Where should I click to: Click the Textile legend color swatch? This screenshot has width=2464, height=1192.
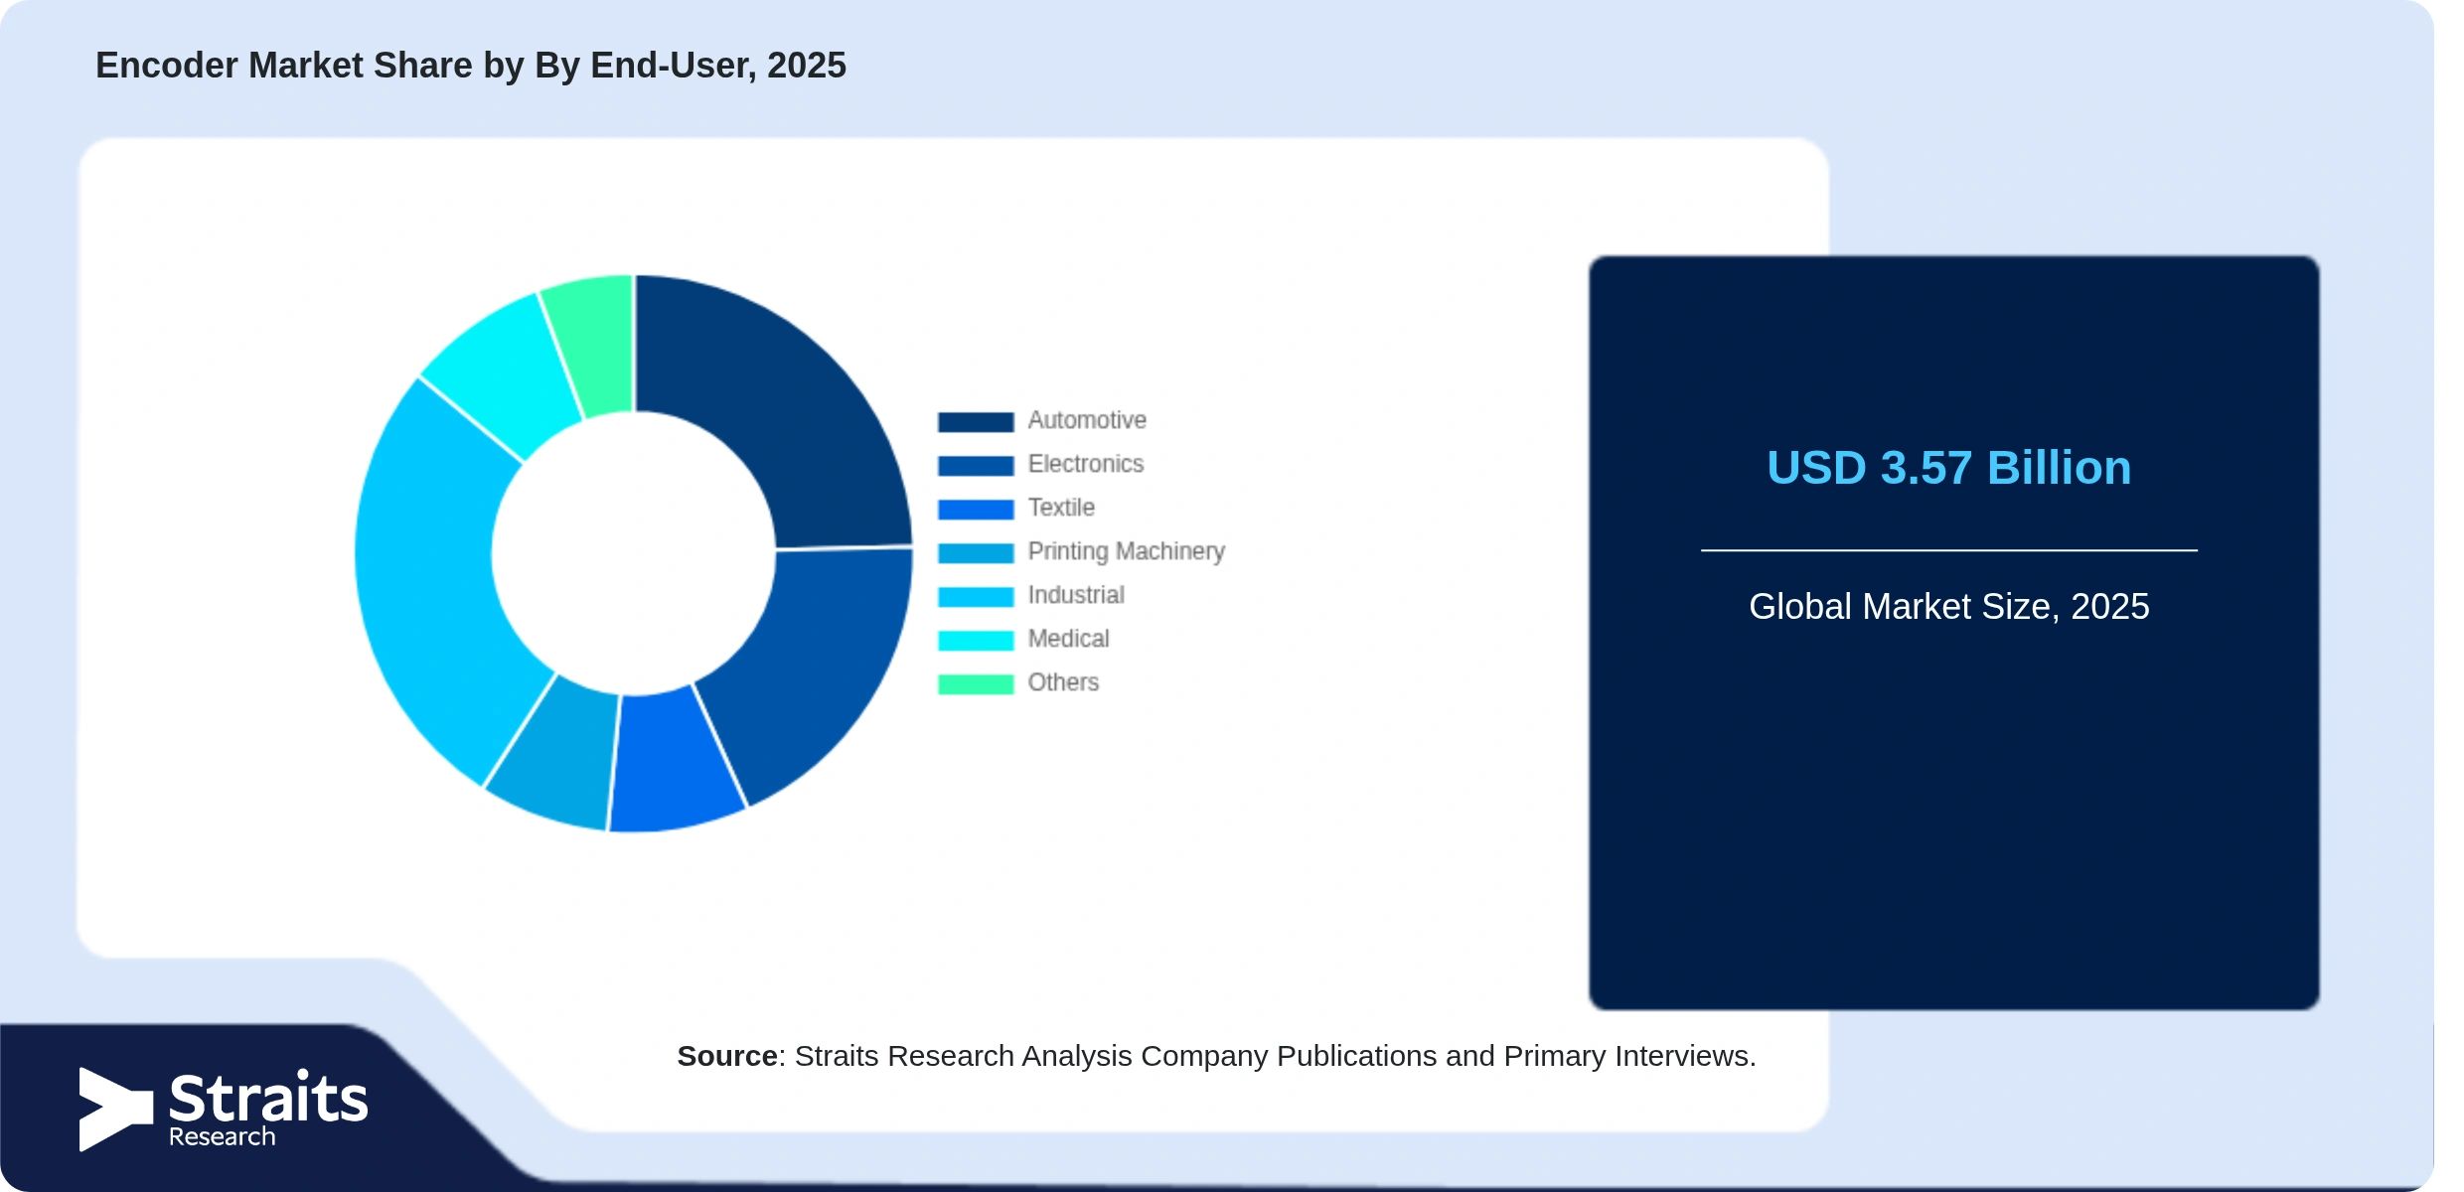point(976,509)
